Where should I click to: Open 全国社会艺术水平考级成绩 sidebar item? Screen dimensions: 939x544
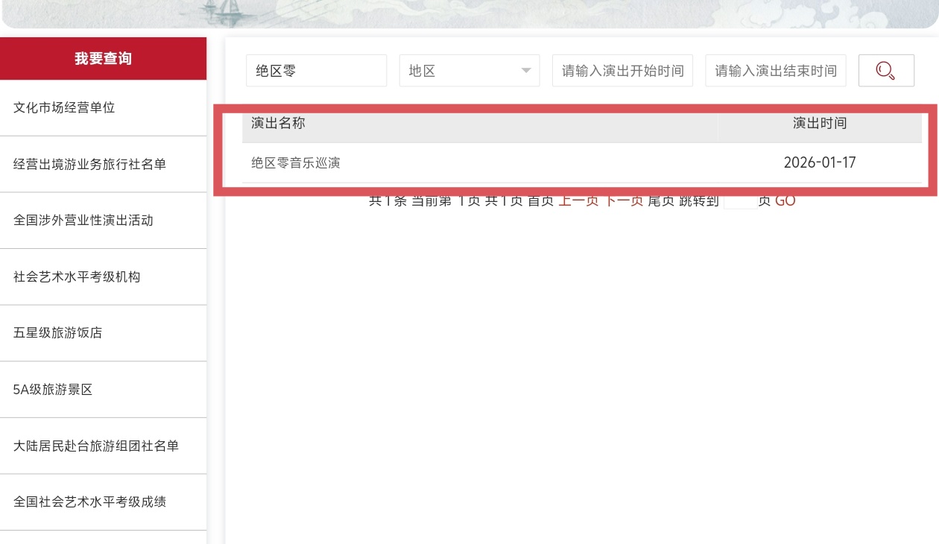pos(103,502)
